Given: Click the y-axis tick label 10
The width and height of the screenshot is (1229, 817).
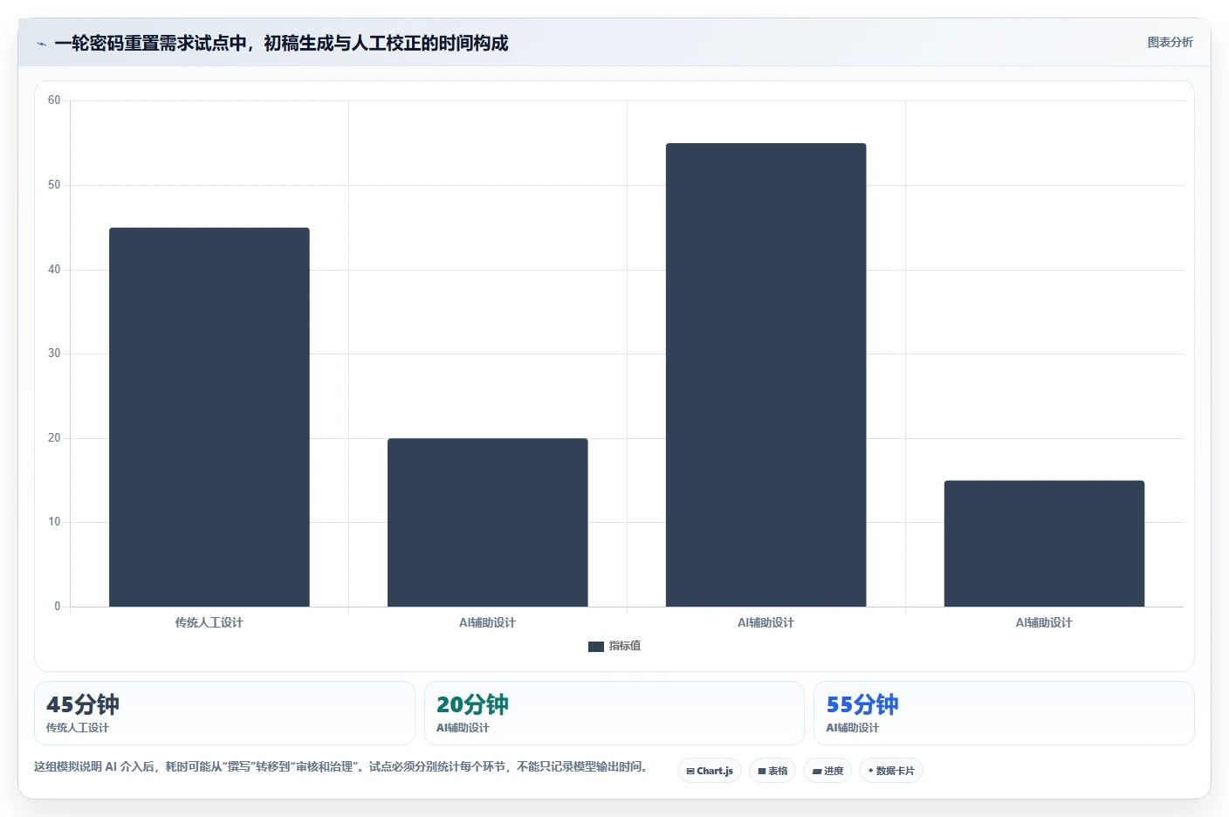Looking at the screenshot, I should coord(54,522).
